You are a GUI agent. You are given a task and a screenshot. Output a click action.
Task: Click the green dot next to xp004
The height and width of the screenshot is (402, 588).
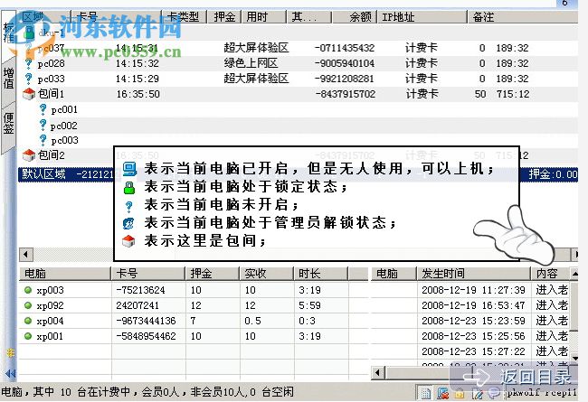28,321
